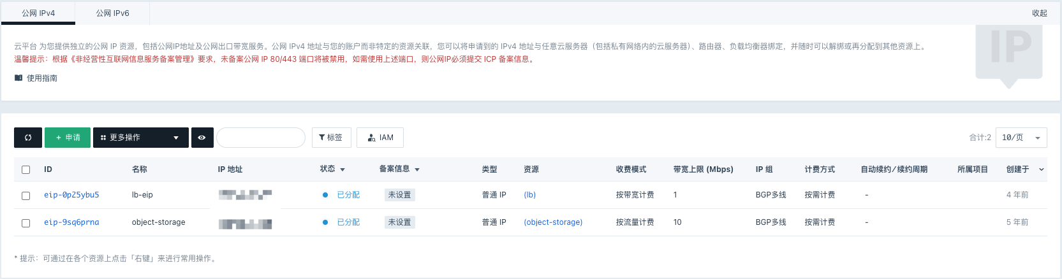Image resolution: width=1062 pixels, height=279 pixels.
Task: Click the blurred IP address of lb-eip
Action: point(245,195)
